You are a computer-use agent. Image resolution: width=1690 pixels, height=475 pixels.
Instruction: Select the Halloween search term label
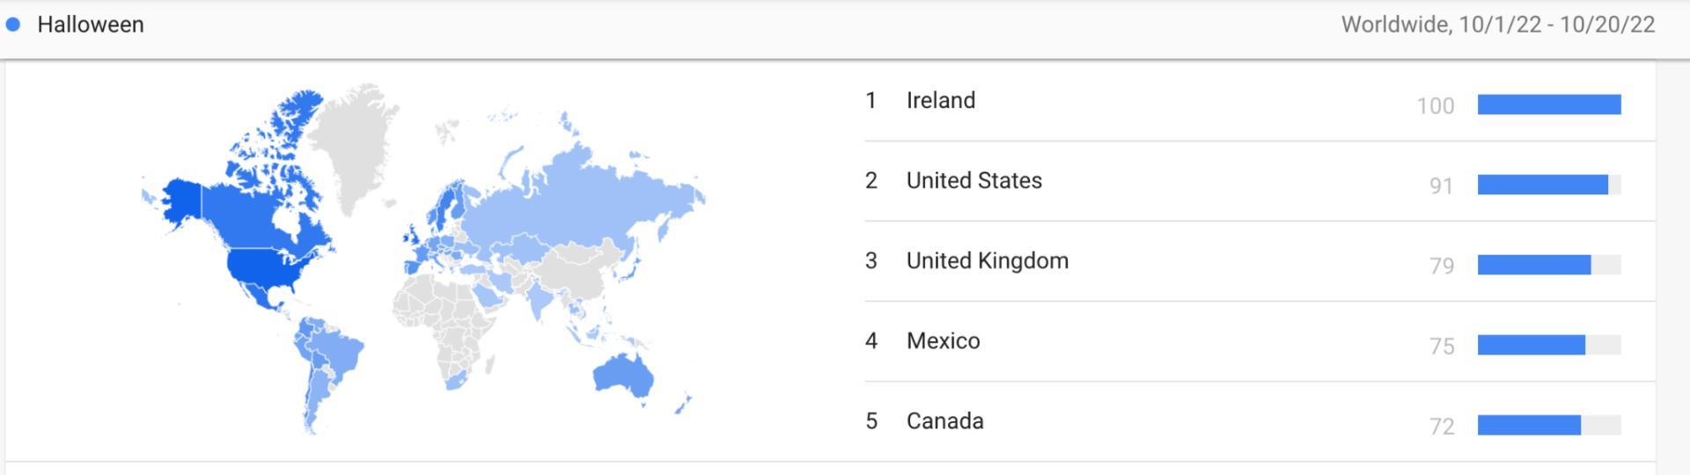click(91, 25)
